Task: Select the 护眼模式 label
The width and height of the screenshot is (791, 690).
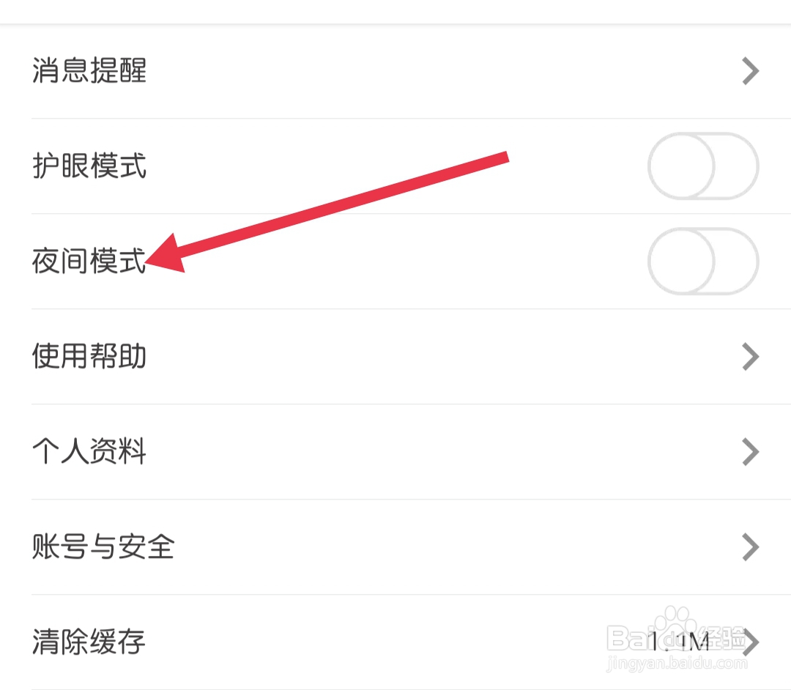Action: [x=89, y=166]
